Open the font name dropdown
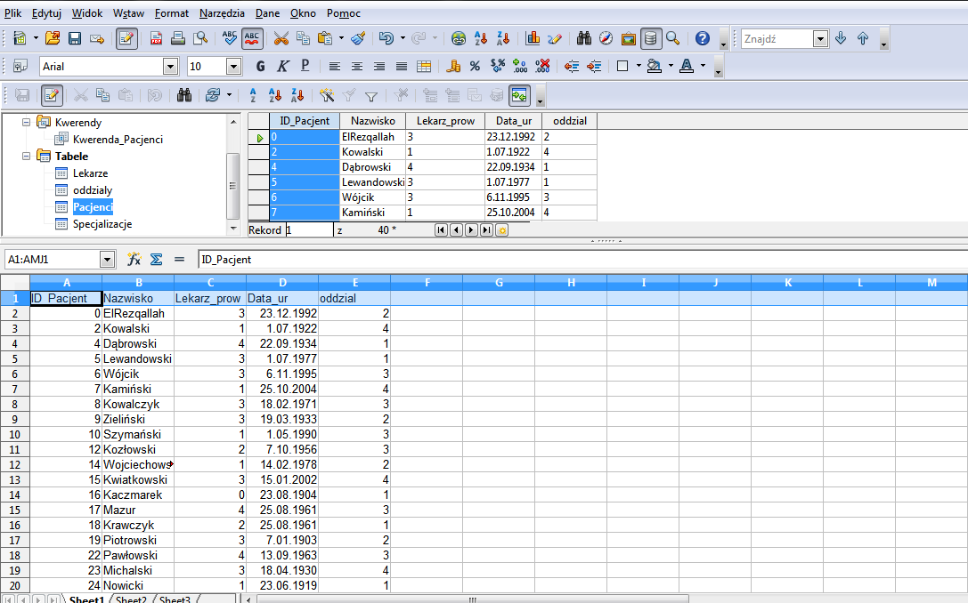 pyautogui.click(x=171, y=67)
